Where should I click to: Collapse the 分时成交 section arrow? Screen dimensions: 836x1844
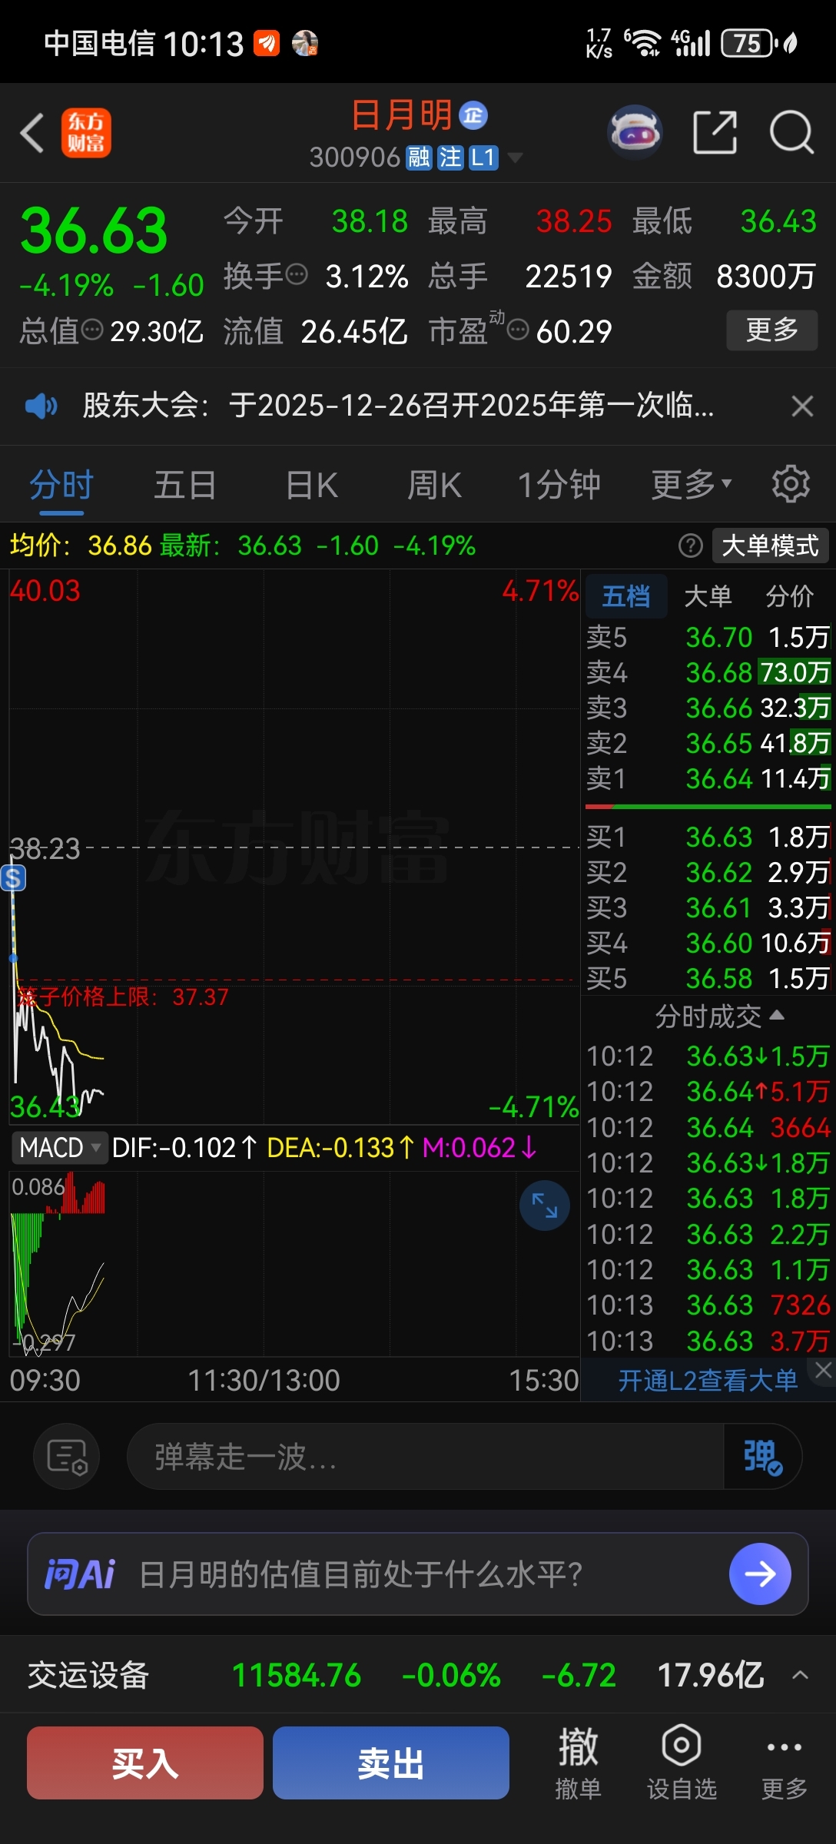tap(777, 1016)
